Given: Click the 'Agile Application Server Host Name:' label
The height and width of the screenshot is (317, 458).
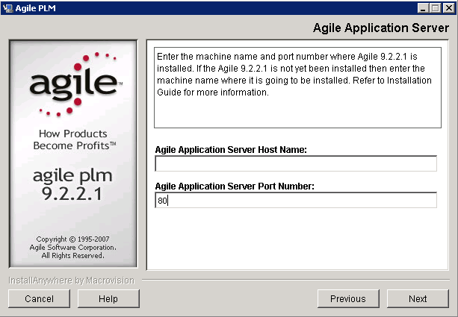Looking at the screenshot, I should (231, 150).
